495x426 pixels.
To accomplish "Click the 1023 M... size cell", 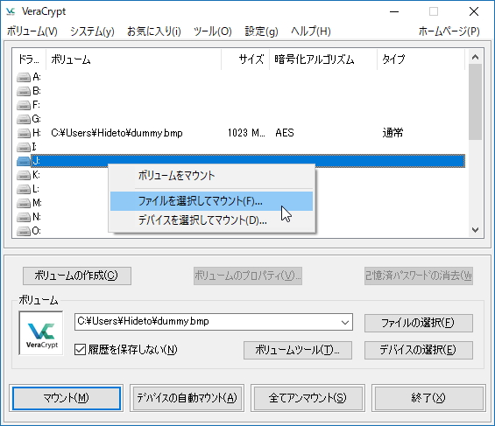I will (246, 133).
